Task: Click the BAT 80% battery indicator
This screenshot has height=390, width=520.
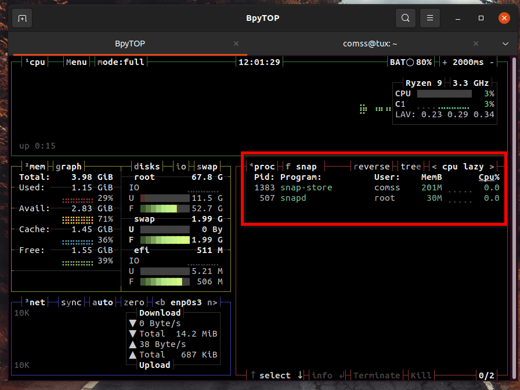Action: pos(411,62)
